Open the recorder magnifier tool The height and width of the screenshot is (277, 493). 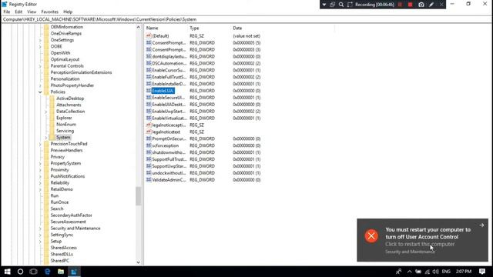[341, 5]
